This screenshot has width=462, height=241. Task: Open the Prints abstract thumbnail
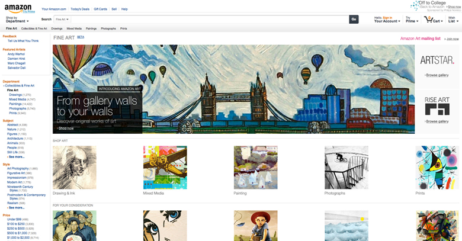pos(437,168)
